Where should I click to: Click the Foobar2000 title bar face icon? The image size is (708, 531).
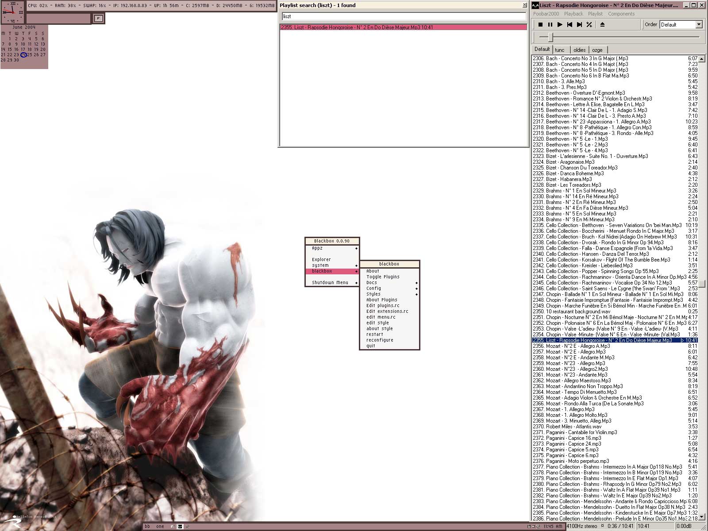(x=535, y=5)
